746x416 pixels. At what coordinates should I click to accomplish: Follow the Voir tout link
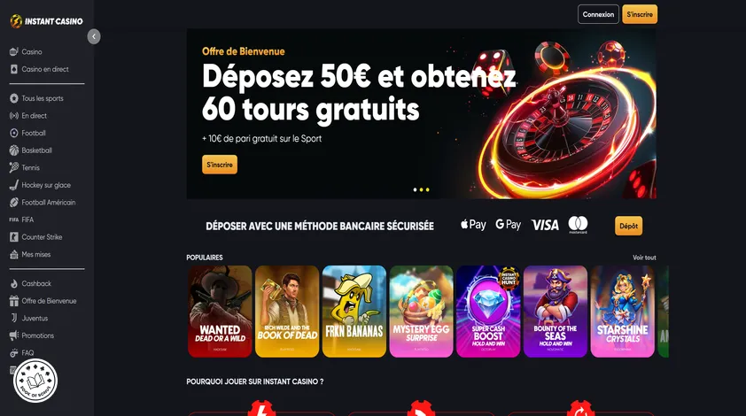point(644,258)
